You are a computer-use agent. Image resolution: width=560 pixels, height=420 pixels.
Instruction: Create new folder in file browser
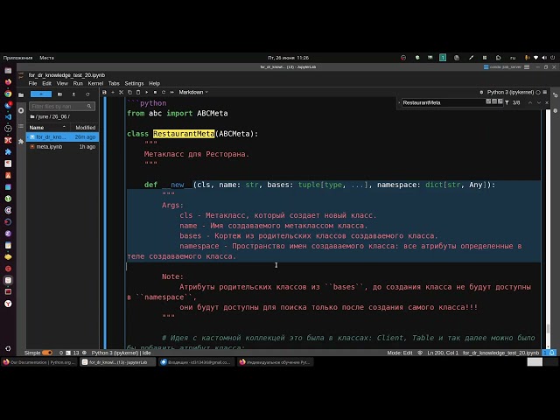click(x=59, y=94)
